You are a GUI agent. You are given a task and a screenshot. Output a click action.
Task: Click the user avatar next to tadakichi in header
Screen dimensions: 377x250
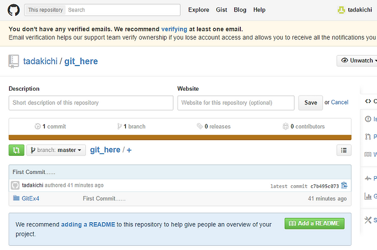click(341, 10)
